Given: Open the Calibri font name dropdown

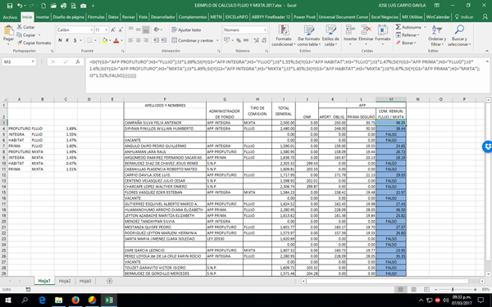Looking at the screenshot, I should click(x=91, y=29).
